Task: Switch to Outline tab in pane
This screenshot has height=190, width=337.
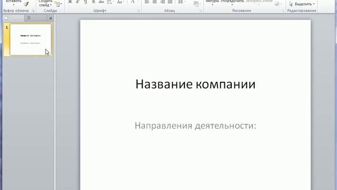Action: tap(35, 18)
